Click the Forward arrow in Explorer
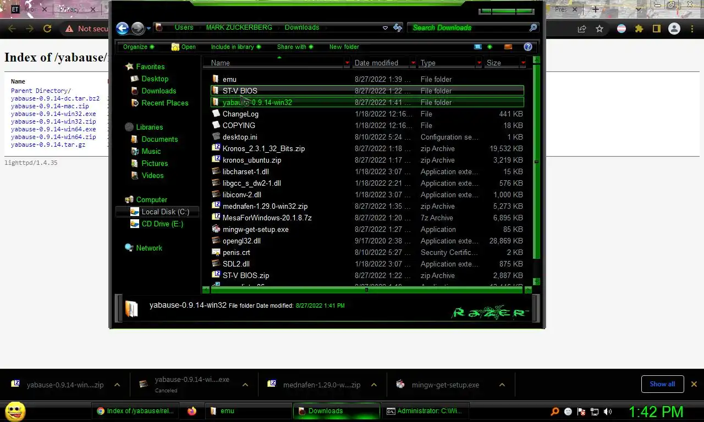 (x=137, y=28)
